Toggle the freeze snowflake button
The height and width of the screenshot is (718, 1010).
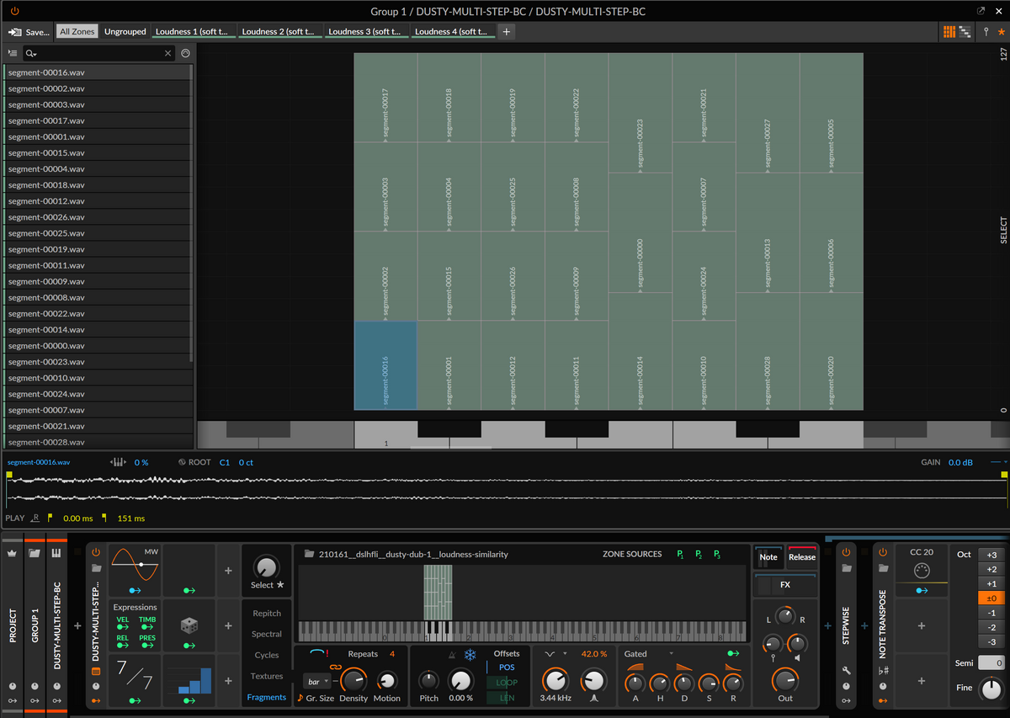470,654
